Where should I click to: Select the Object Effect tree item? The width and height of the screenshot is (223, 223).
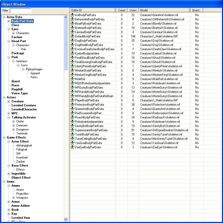(x=21, y=178)
